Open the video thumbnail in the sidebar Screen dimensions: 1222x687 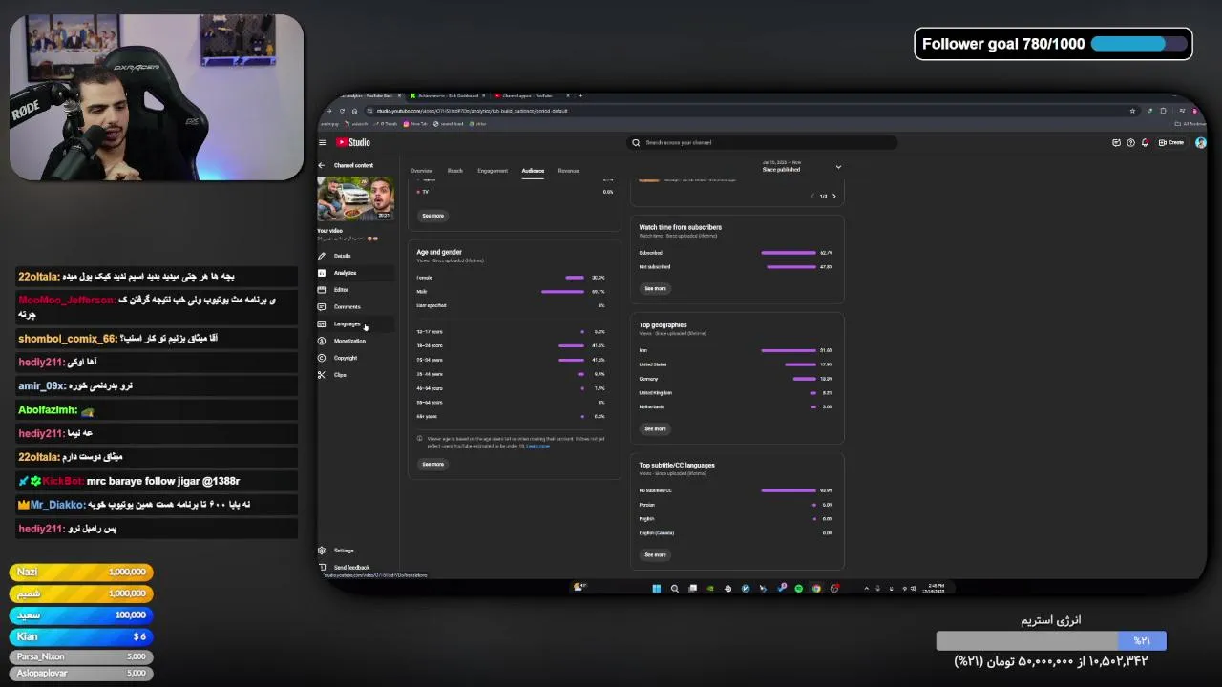[x=355, y=199]
